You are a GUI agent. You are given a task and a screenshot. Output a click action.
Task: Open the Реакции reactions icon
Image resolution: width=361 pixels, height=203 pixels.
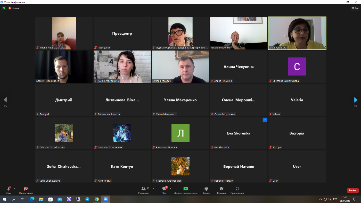coord(221,189)
